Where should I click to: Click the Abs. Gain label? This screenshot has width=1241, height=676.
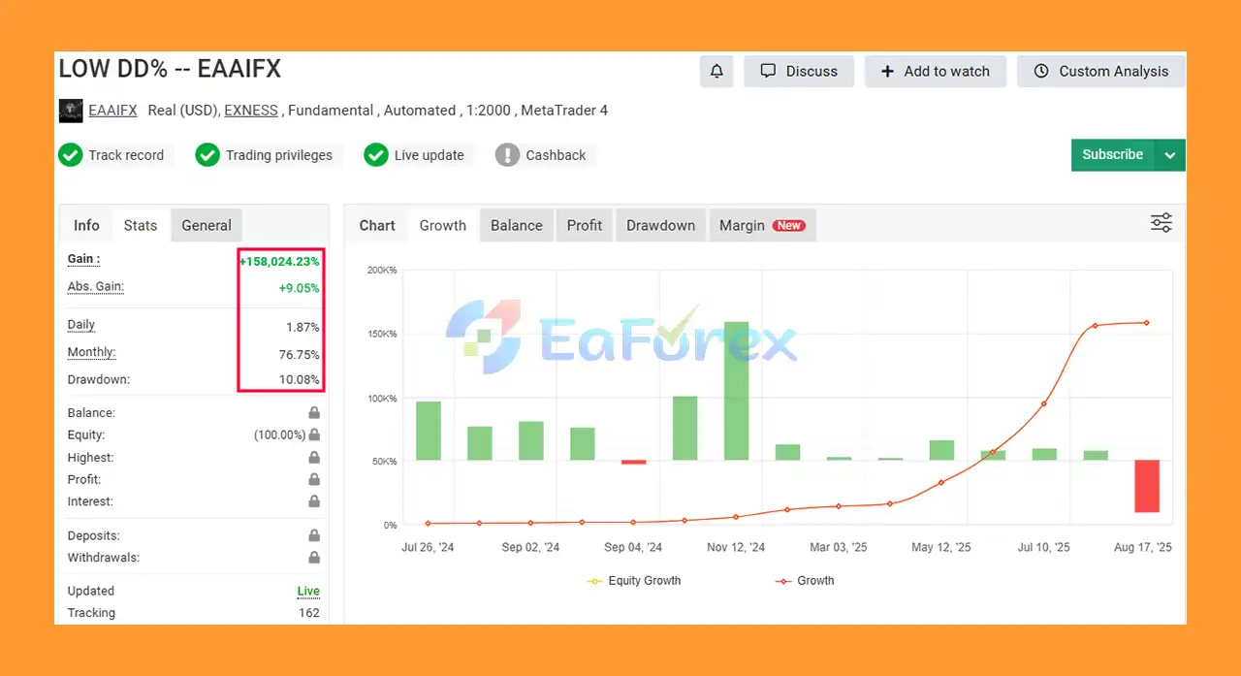[x=96, y=286]
